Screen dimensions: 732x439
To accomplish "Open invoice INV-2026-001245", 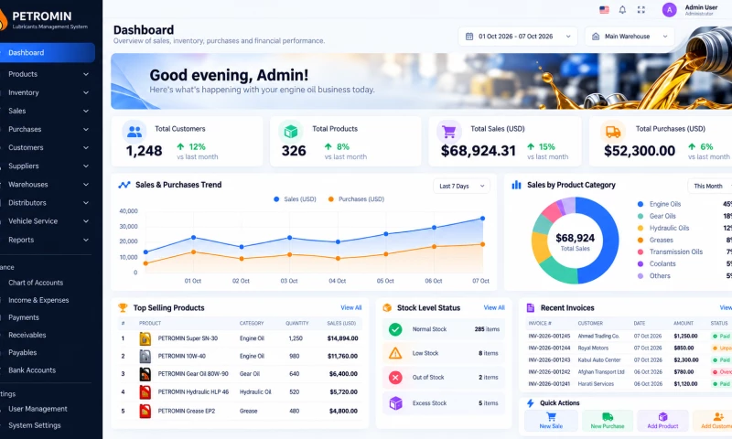I will click(549, 336).
